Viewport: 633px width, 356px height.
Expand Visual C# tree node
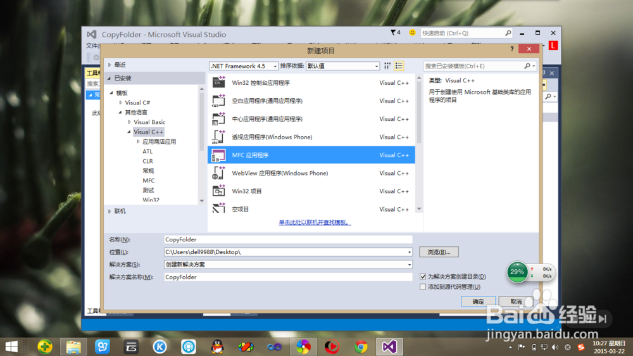tap(120, 103)
